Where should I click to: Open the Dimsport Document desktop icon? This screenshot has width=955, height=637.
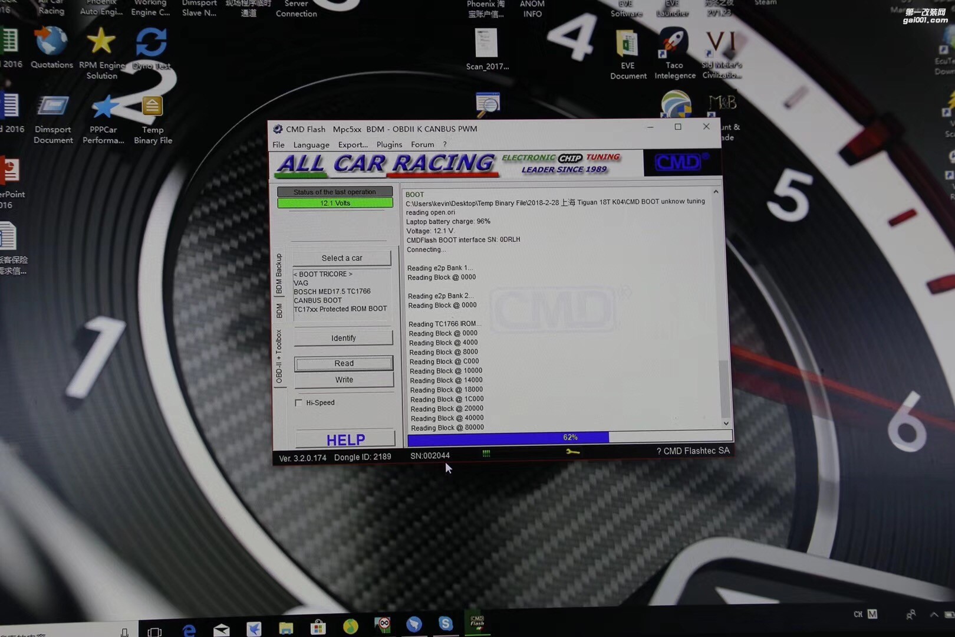53,120
